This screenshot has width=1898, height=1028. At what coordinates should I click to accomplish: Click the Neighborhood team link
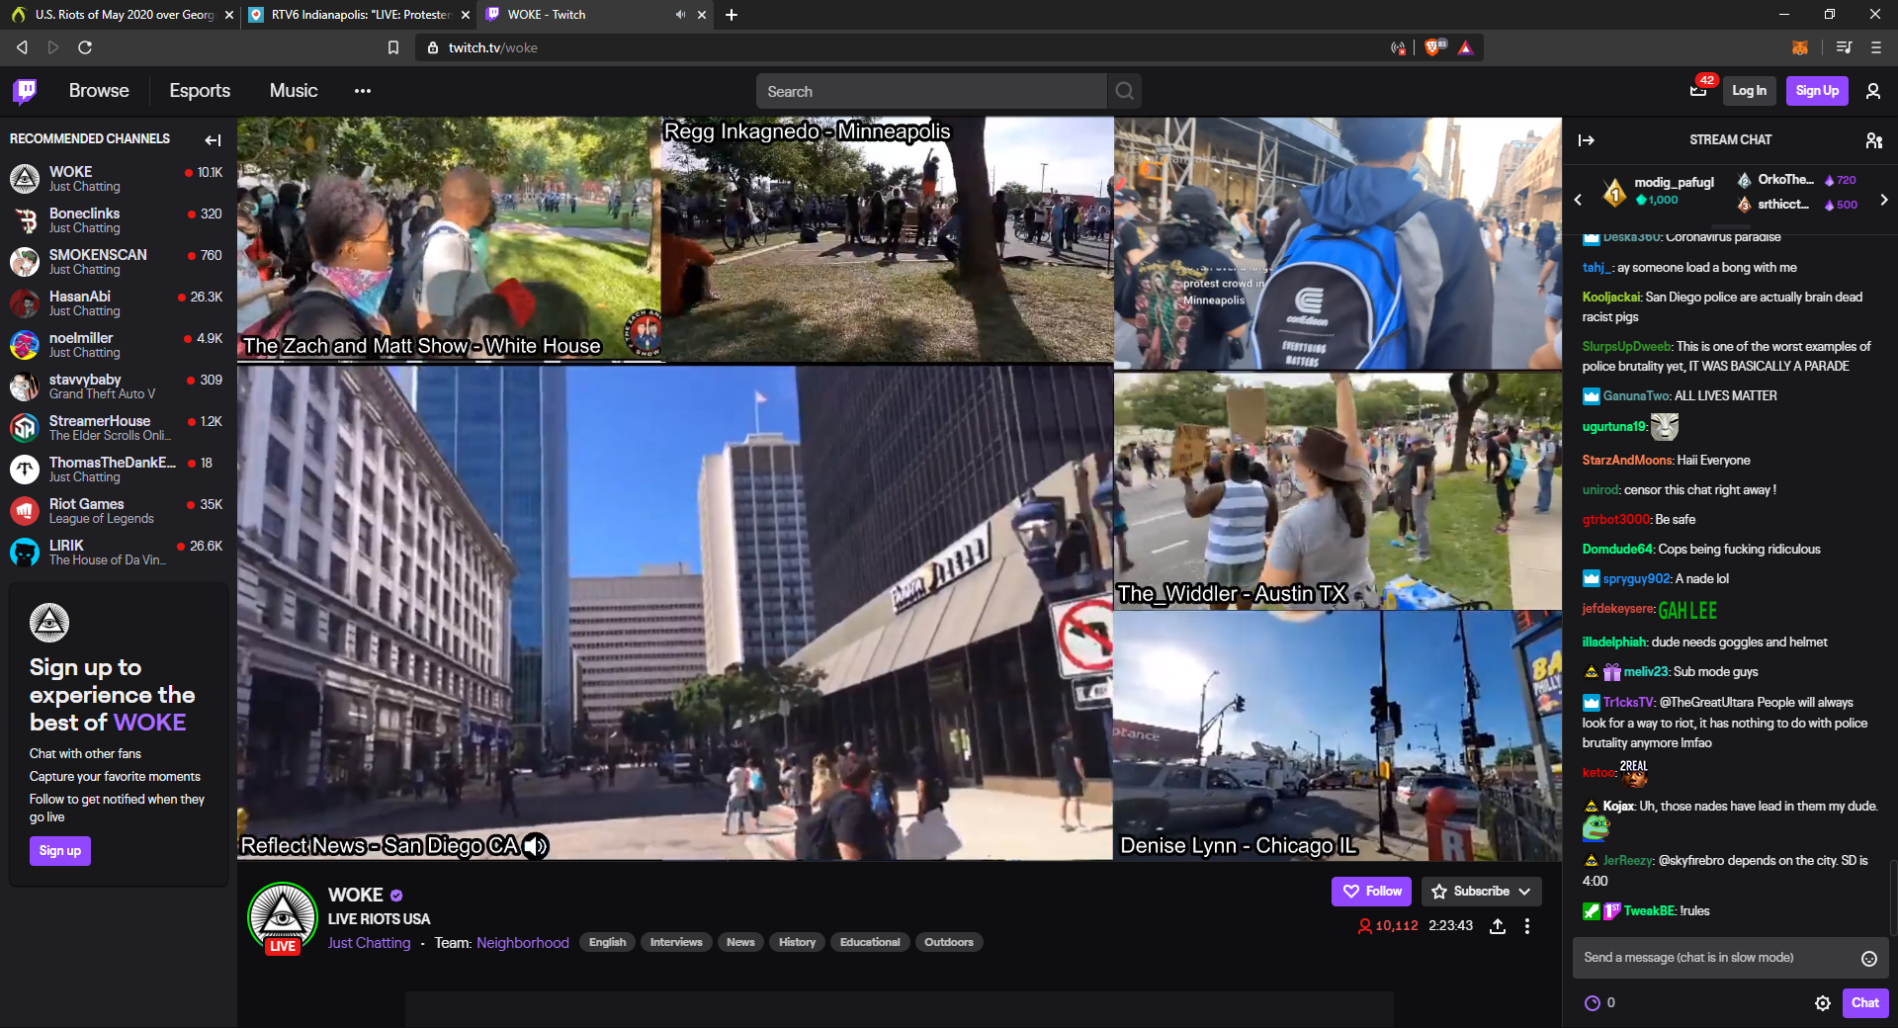(x=522, y=943)
